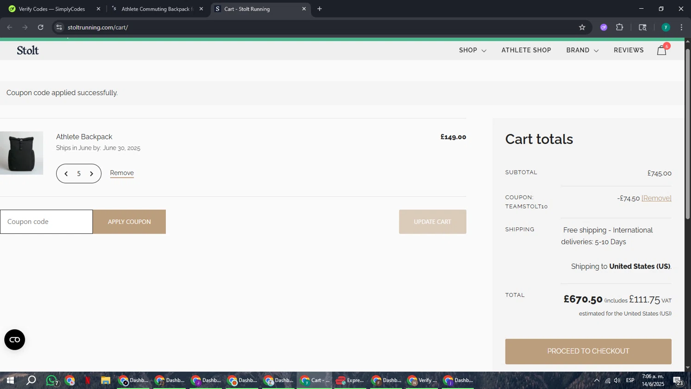691x389 pixels.
Task: Open notification center in taskbar
Action: pyautogui.click(x=678, y=381)
